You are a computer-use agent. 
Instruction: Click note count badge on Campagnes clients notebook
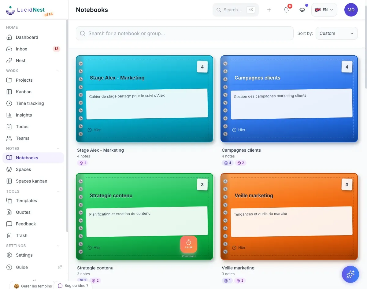coord(347,67)
